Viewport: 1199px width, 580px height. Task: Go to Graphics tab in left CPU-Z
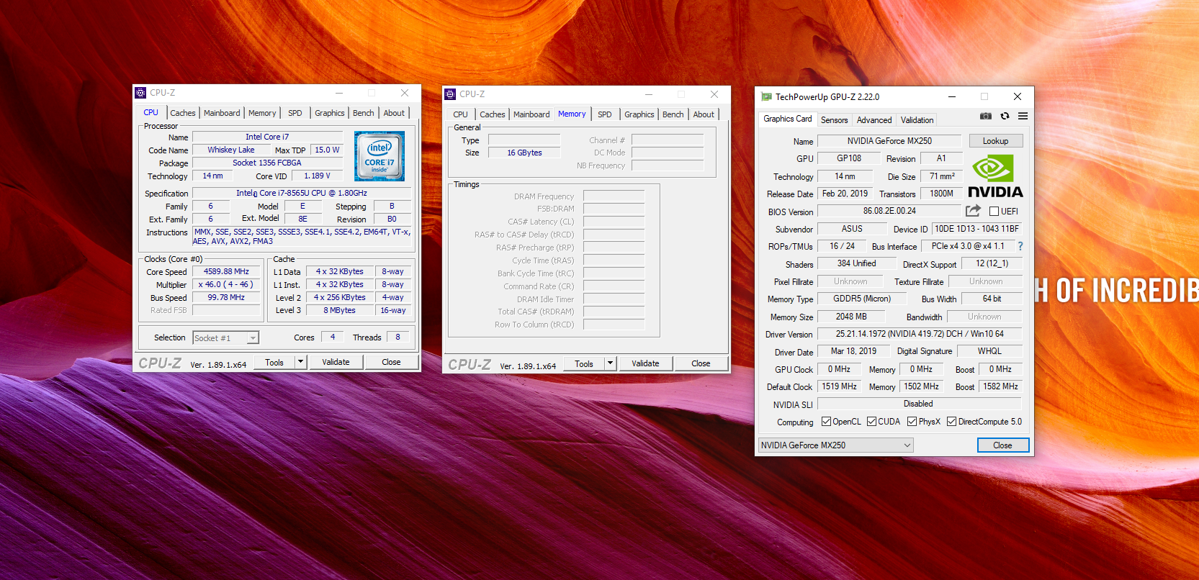(330, 113)
